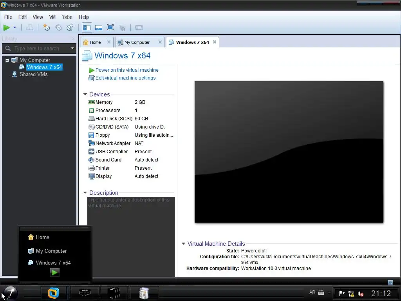The height and width of the screenshot is (301, 401).
Task: Click the network tray icon
Action: click(x=351, y=294)
